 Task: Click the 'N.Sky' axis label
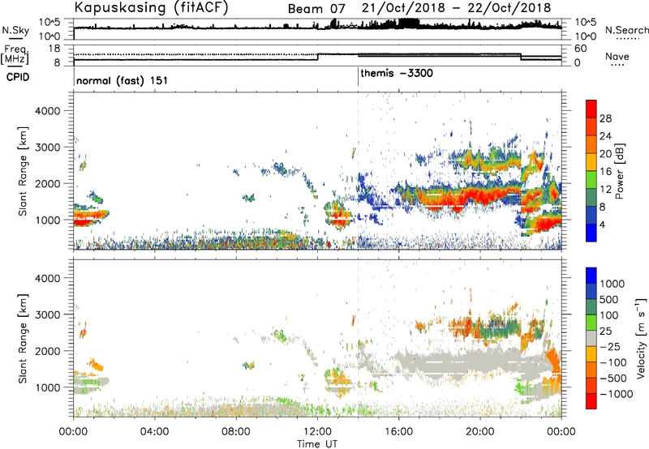[15, 30]
